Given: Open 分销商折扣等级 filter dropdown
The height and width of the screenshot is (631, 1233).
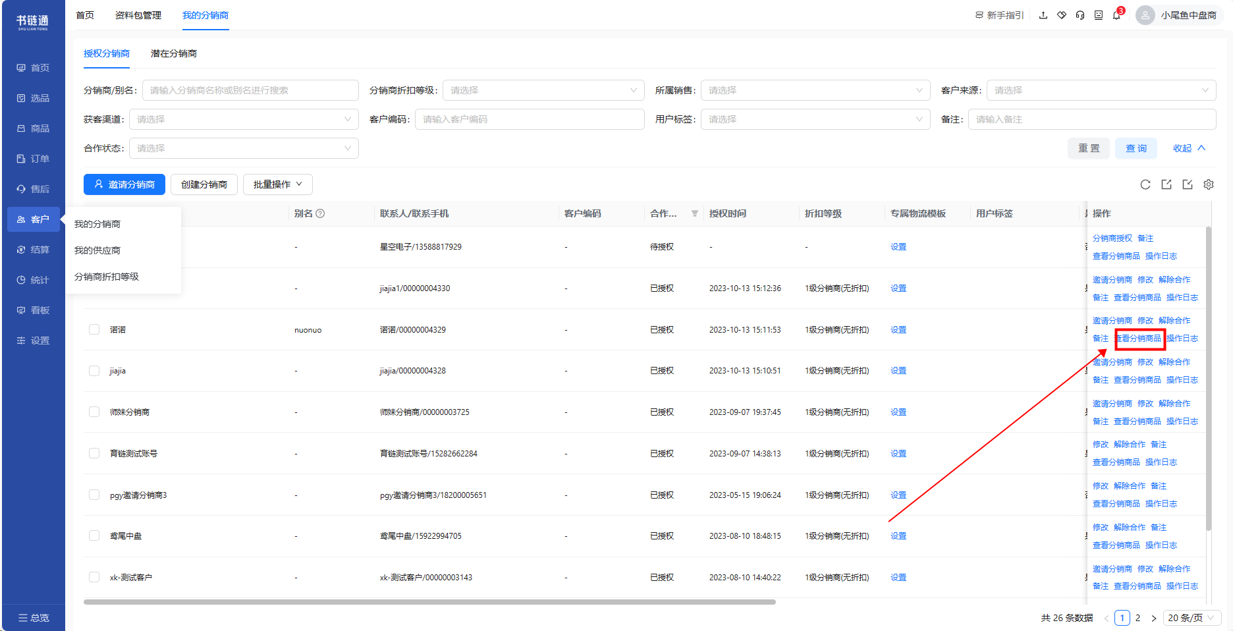Looking at the screenshot, I should pyautogui.click(x=543, y=90).
